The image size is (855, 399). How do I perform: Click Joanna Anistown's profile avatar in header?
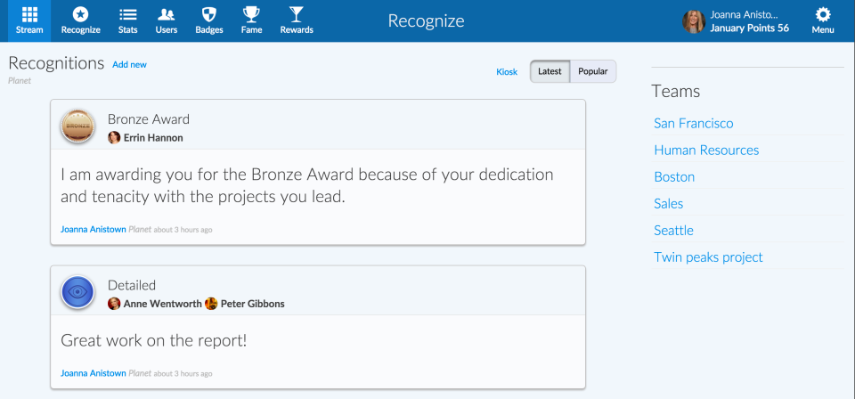[694, 21]
